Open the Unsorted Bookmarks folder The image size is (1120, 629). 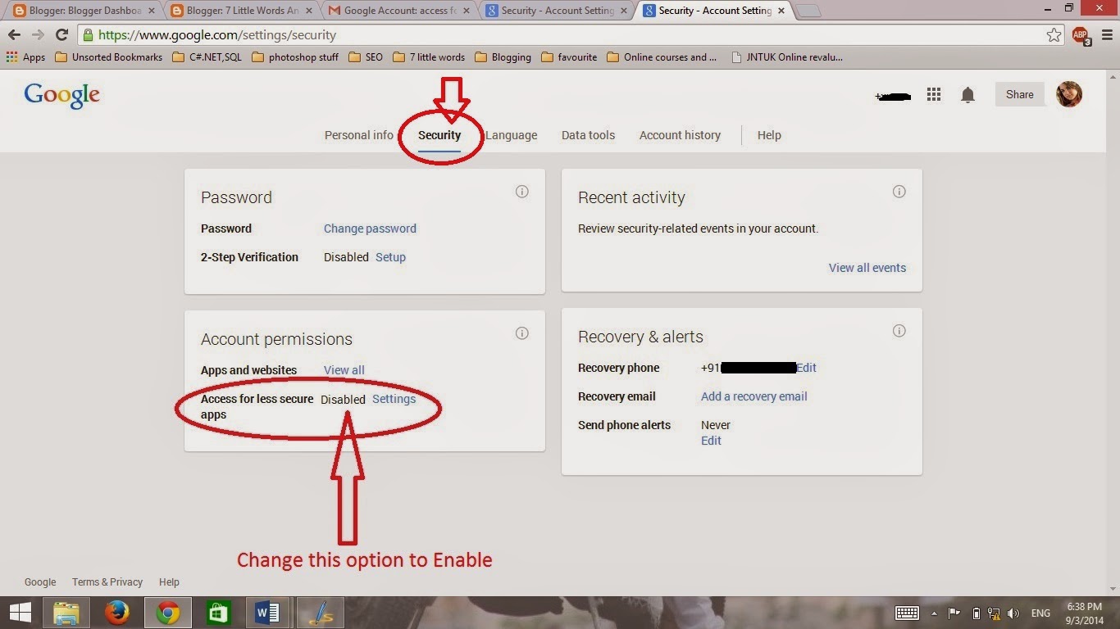tap(109, 57)
